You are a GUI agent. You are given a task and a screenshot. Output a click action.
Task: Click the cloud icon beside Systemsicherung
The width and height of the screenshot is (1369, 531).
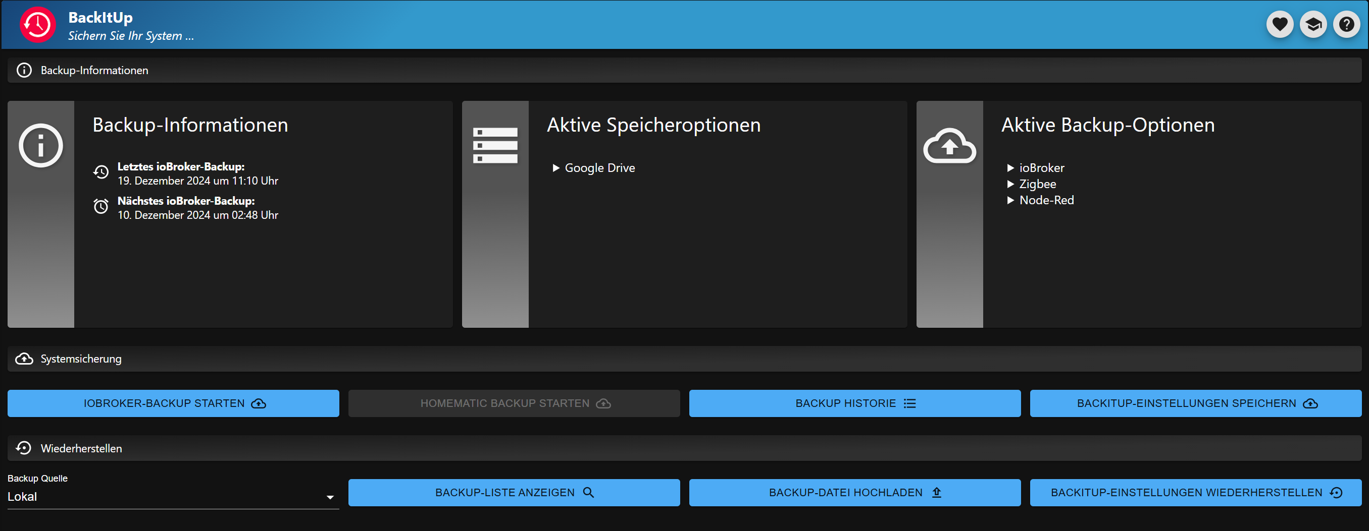(24, 359)
